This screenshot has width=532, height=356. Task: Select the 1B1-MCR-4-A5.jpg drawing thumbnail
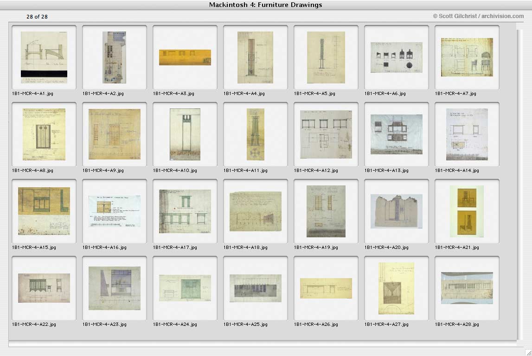point(326,57)
